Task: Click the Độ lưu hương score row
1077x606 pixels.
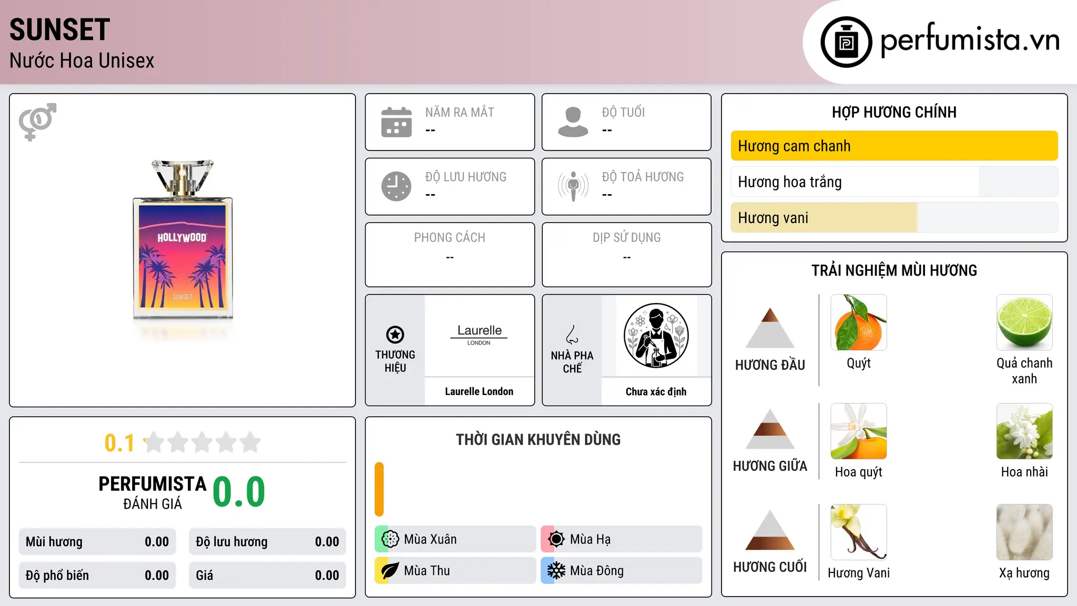Action: click(268, 542)
